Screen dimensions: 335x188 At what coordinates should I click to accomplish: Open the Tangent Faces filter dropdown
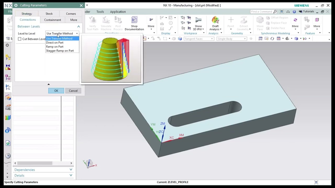(x=199, y=39)
